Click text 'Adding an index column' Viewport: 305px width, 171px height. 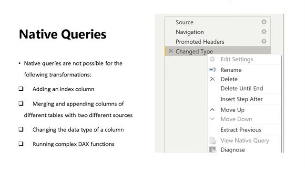[63, 89]
